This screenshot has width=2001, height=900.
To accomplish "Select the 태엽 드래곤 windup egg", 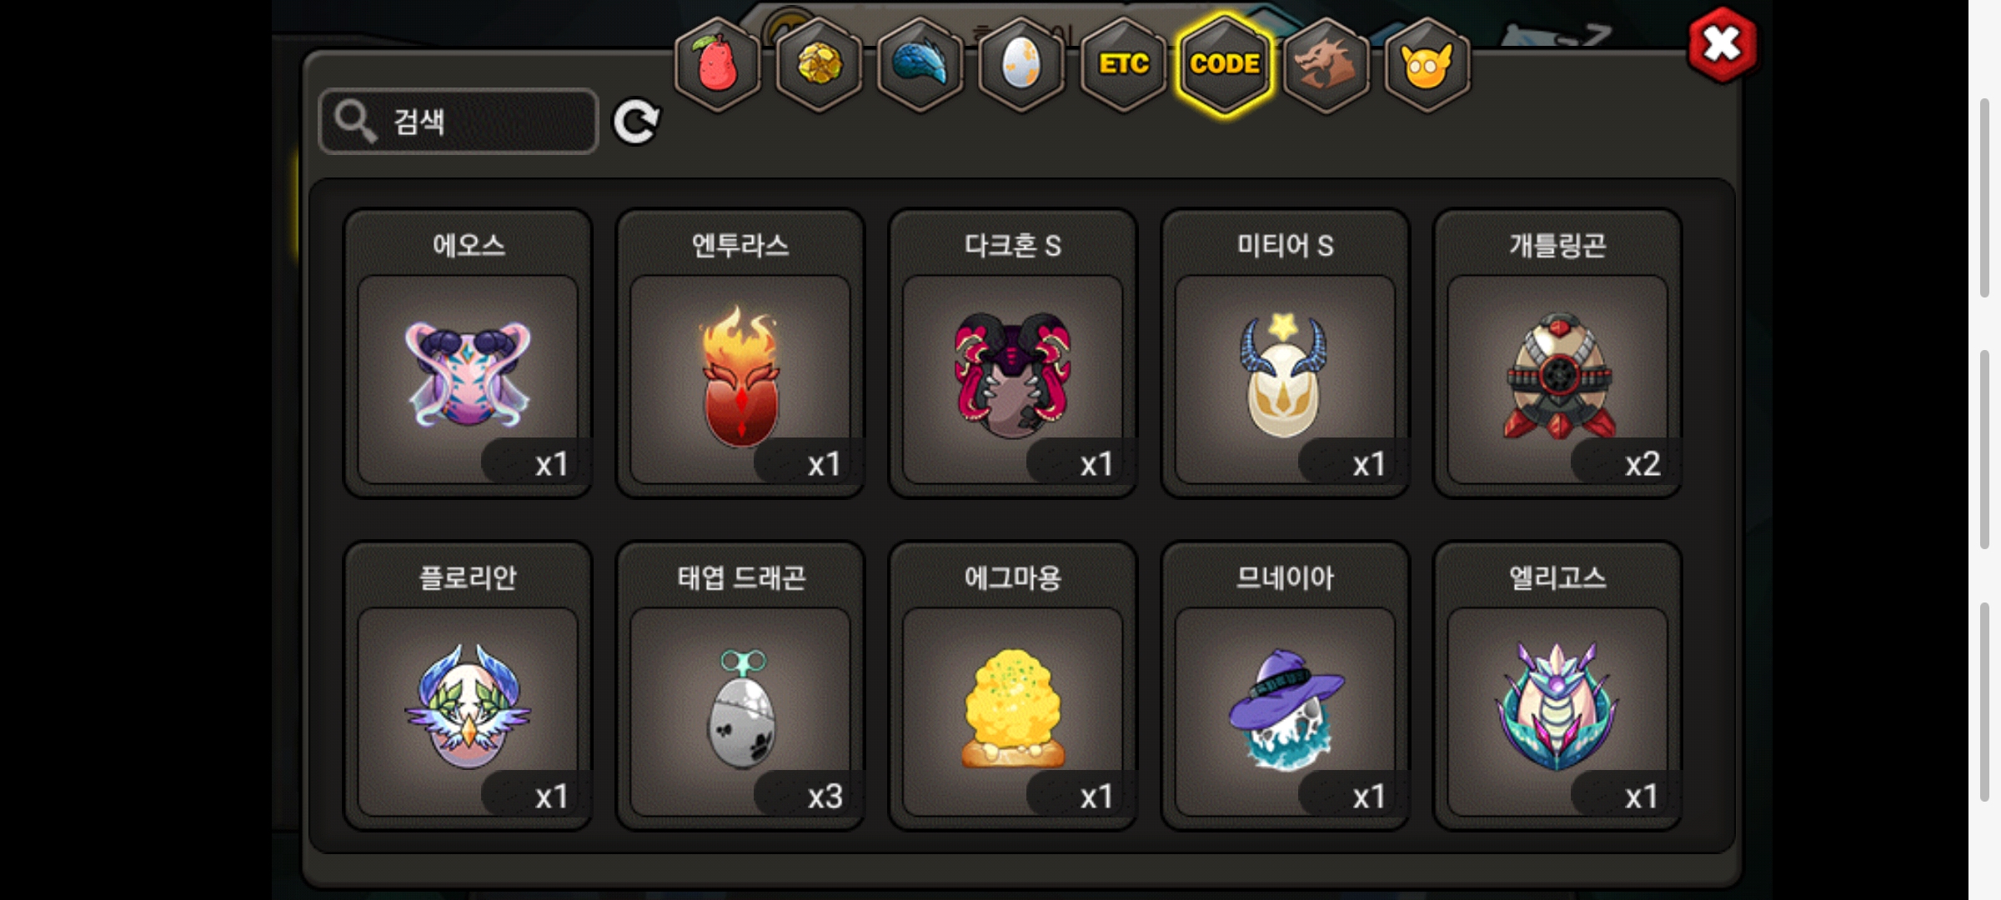I will coord(740,686).
